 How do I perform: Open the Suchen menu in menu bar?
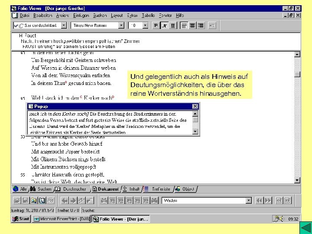pyautogui.click(x=100, y=15)
